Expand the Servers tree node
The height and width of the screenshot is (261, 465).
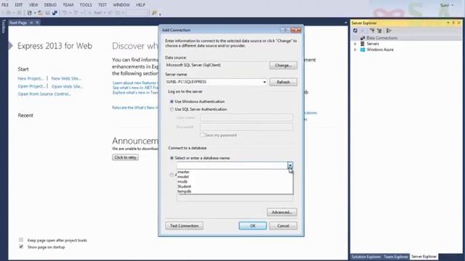pyautogui.click(x=355, y=43)
